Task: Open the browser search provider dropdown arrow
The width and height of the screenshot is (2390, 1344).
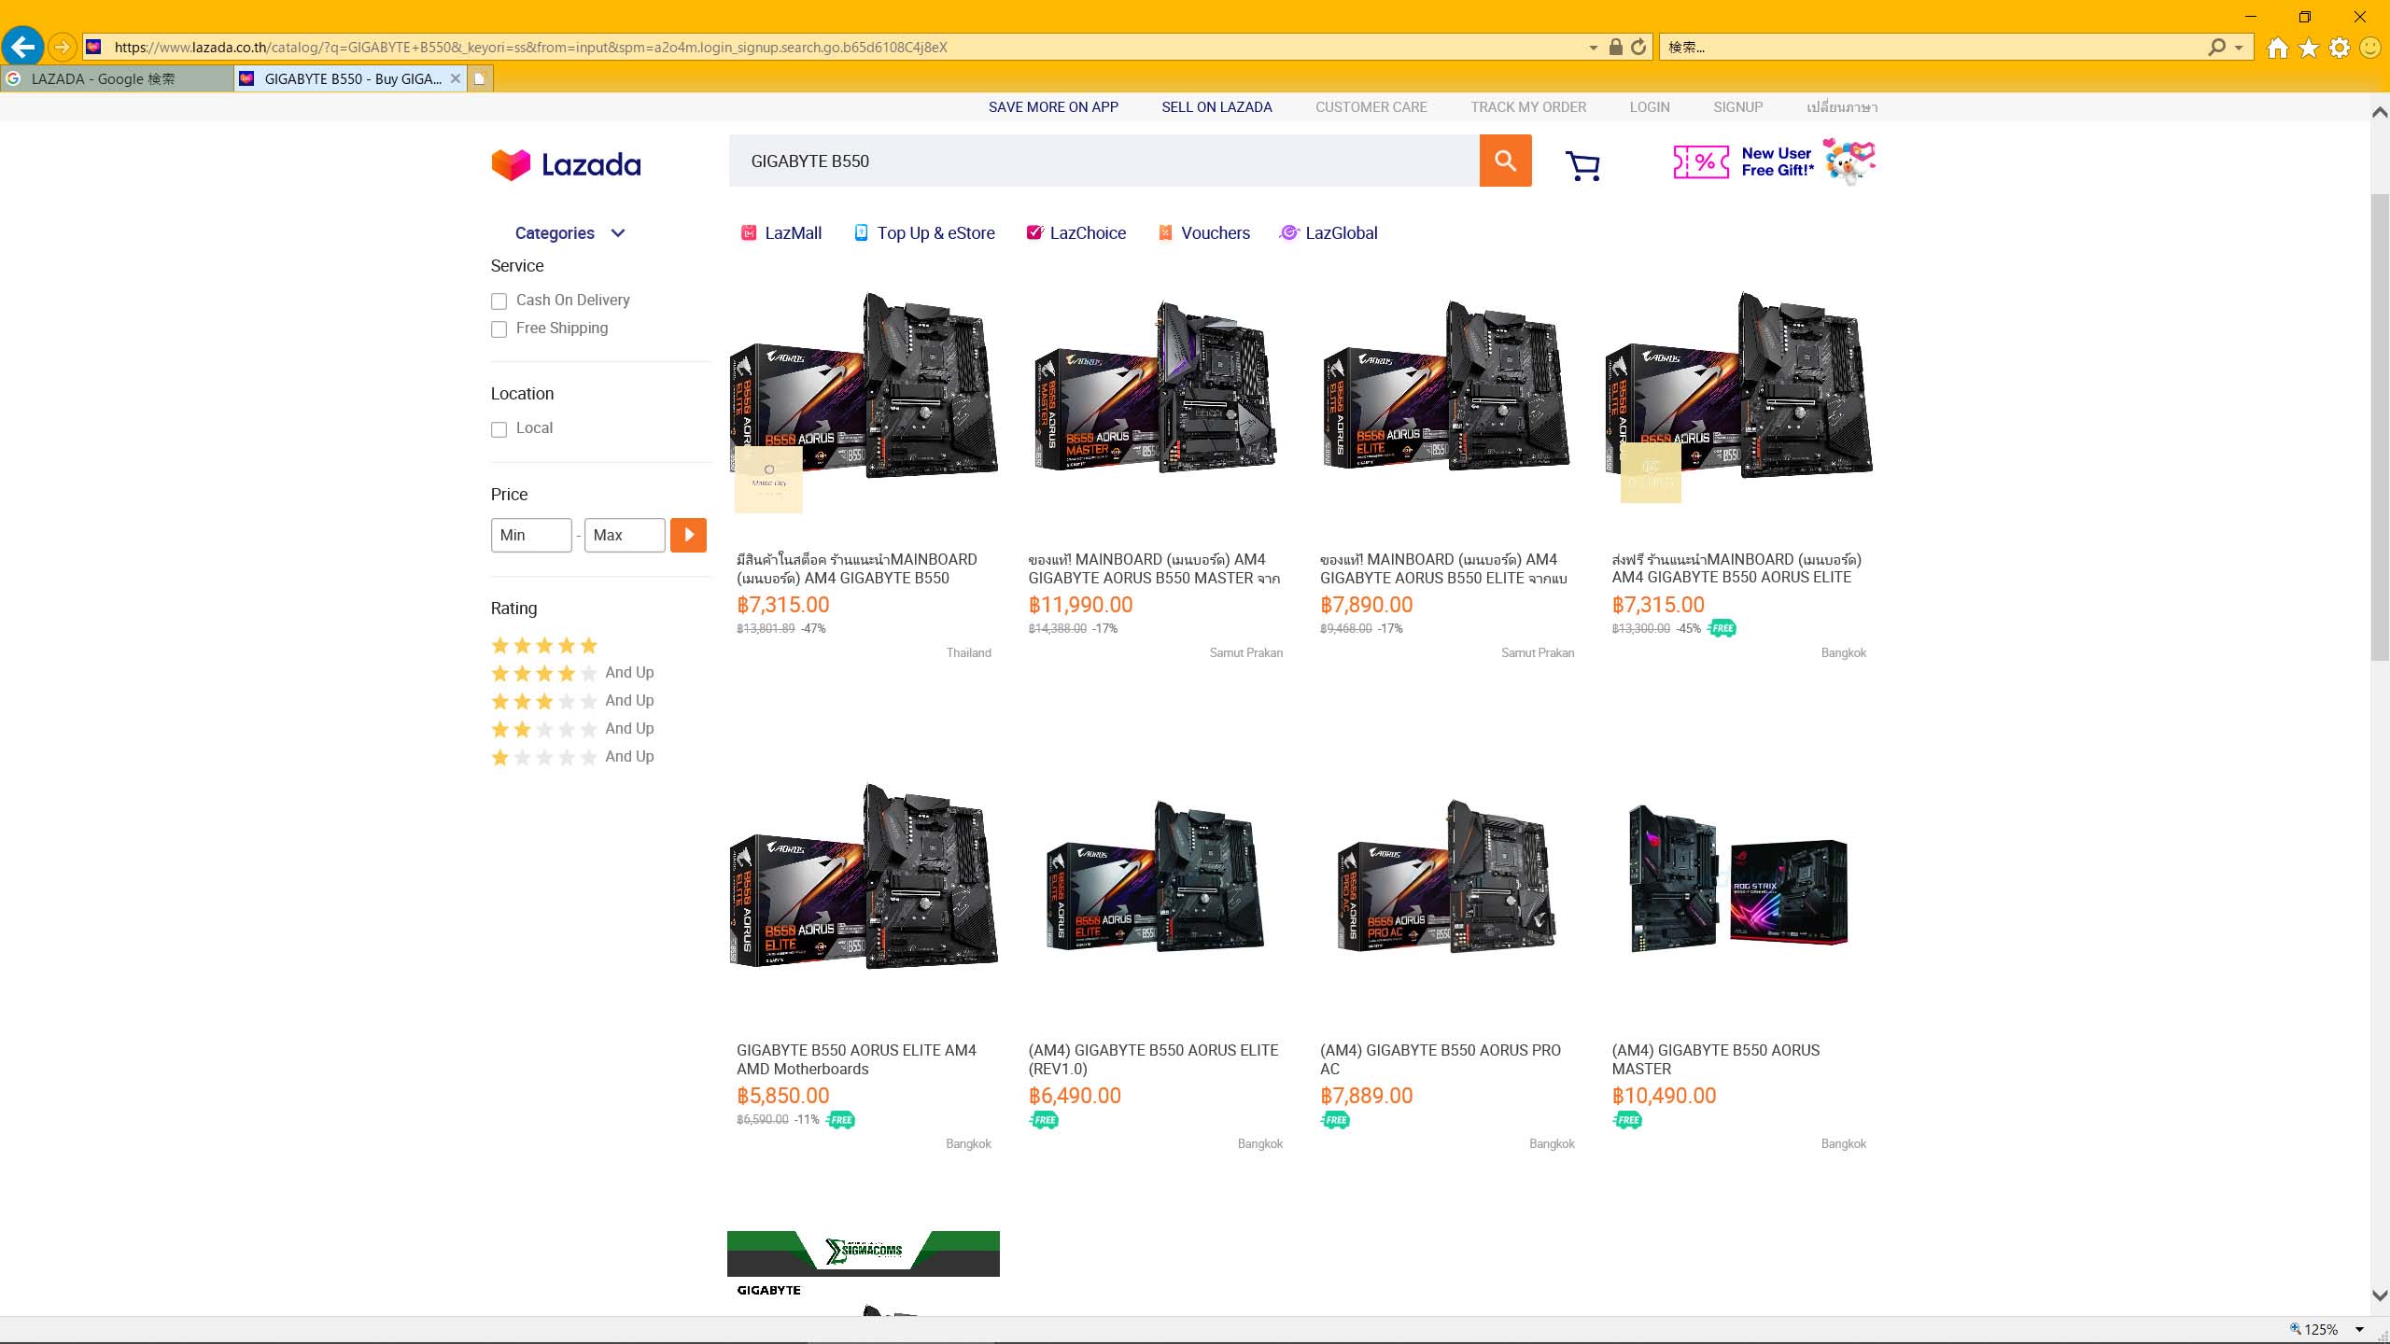Action: 2239,48
